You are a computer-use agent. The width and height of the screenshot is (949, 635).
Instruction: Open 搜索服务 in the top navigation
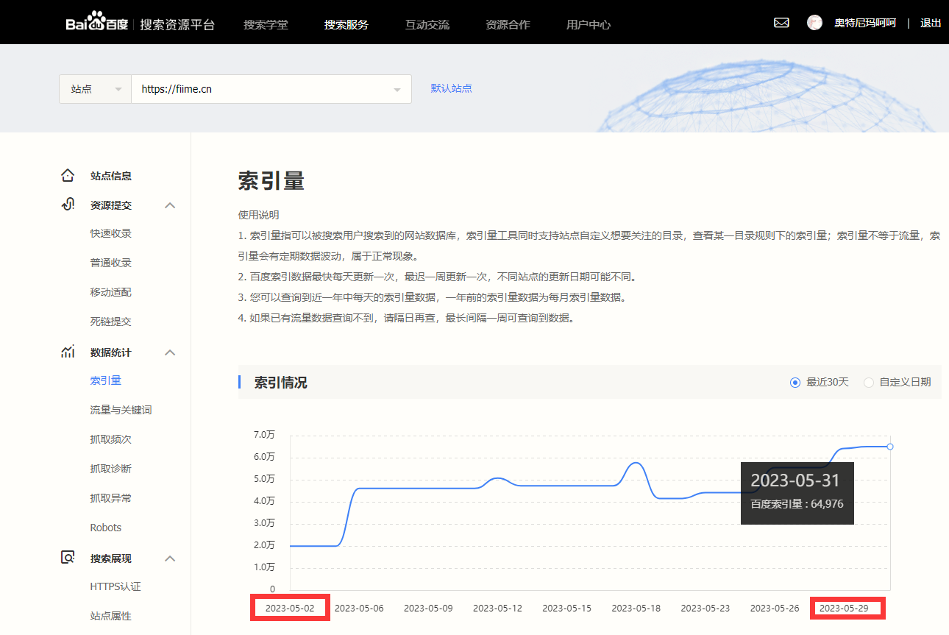346,24
